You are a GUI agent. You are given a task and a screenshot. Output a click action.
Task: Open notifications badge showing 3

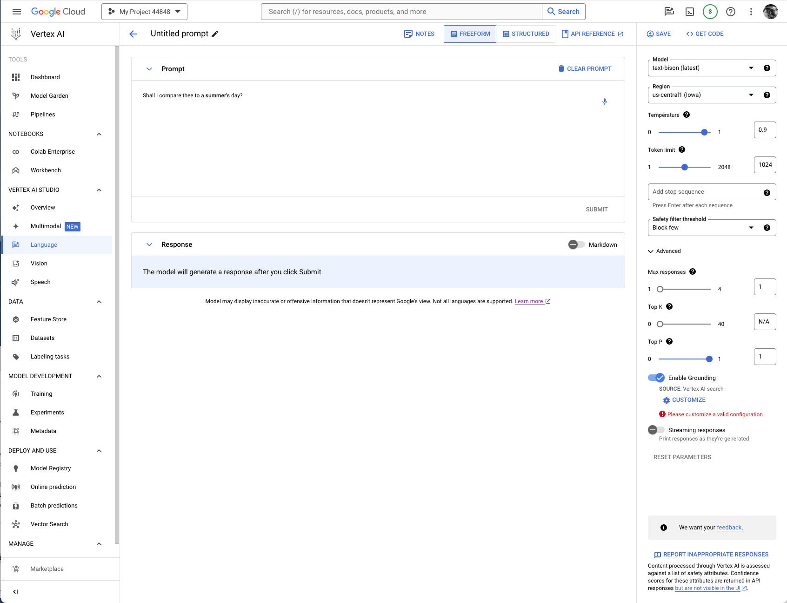pyautogui.click(x=710, y=12)
